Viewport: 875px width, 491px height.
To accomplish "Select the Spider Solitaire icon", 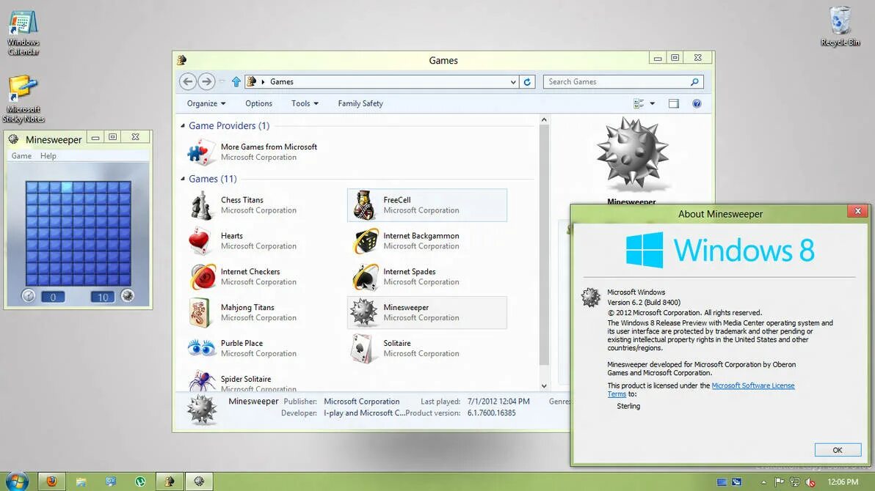I will pyautogui.click(x=202, y=382).
